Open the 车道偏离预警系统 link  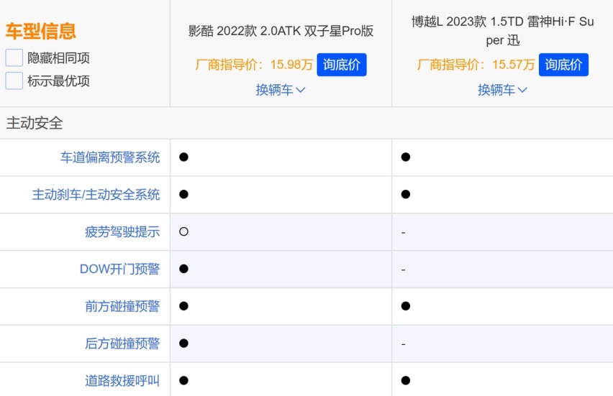point(110,157)
